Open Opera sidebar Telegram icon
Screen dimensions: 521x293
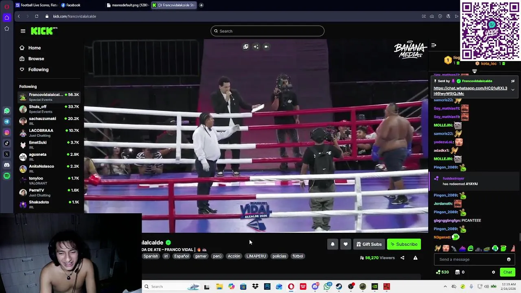pos(7,122)
